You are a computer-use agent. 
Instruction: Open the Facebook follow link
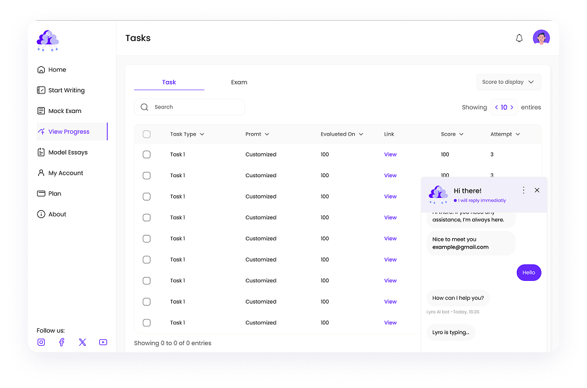click(x=62, y=343)
